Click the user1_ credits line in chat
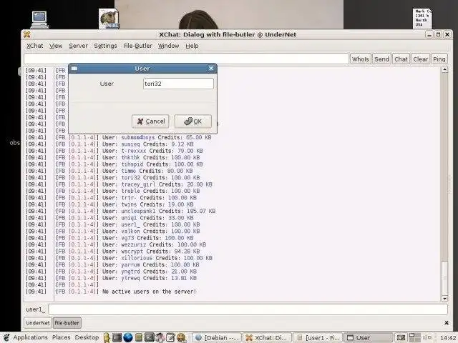Screen dimensions: 458x343 151,224
